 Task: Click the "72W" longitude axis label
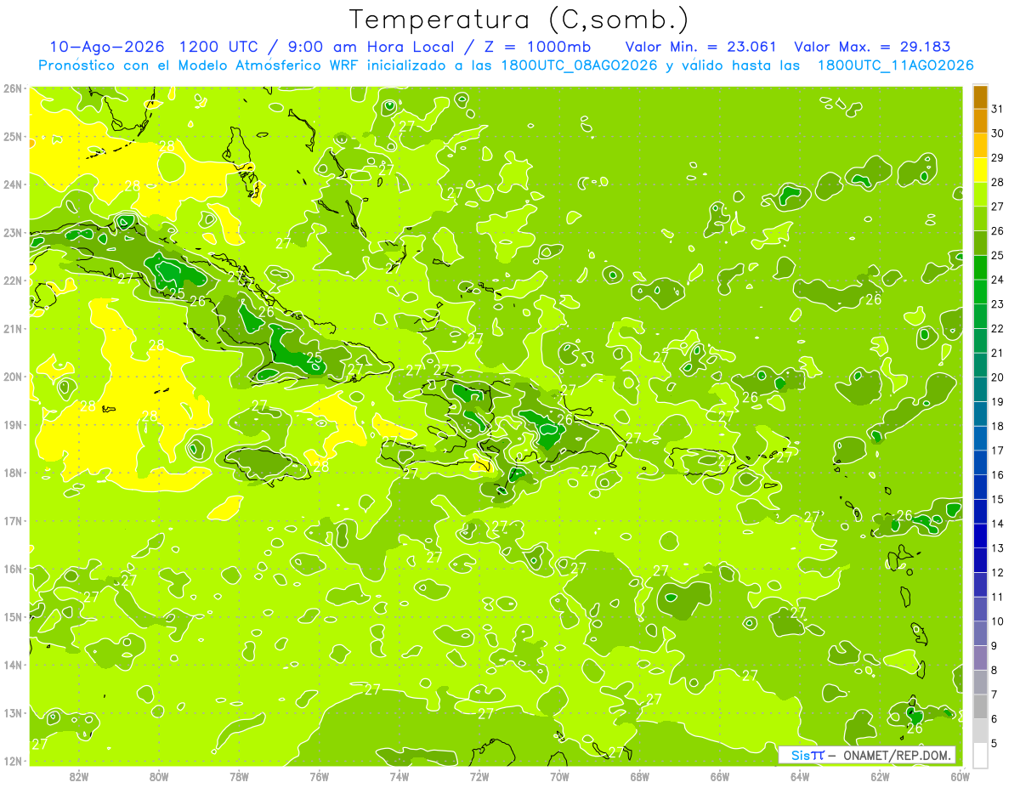(479, 776)
